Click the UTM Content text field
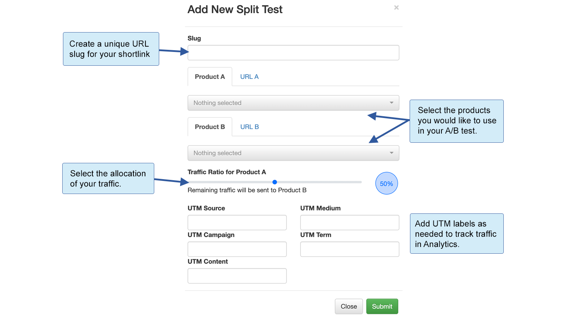This screenshot has width=566, height=318. pos(237,276)
